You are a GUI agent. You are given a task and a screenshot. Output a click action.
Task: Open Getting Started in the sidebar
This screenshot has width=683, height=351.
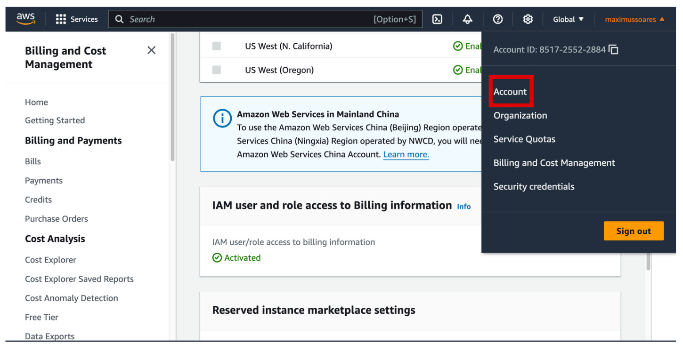55,120
